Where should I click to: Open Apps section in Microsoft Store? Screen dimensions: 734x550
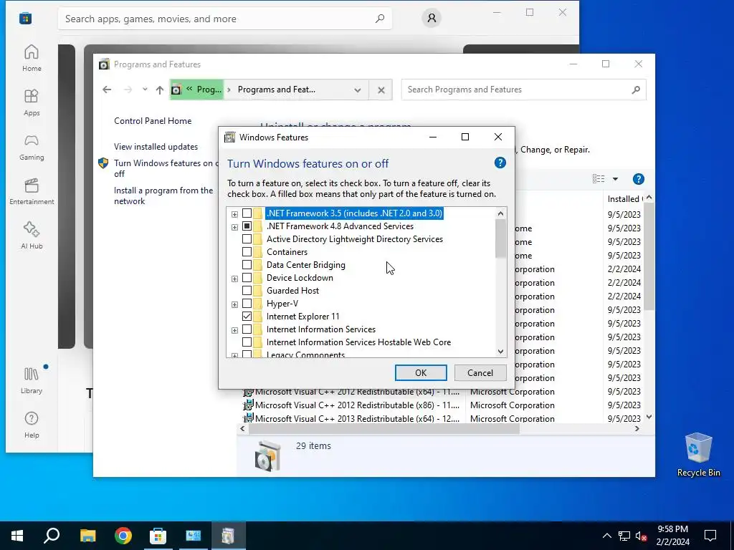(x=32, y=102)
